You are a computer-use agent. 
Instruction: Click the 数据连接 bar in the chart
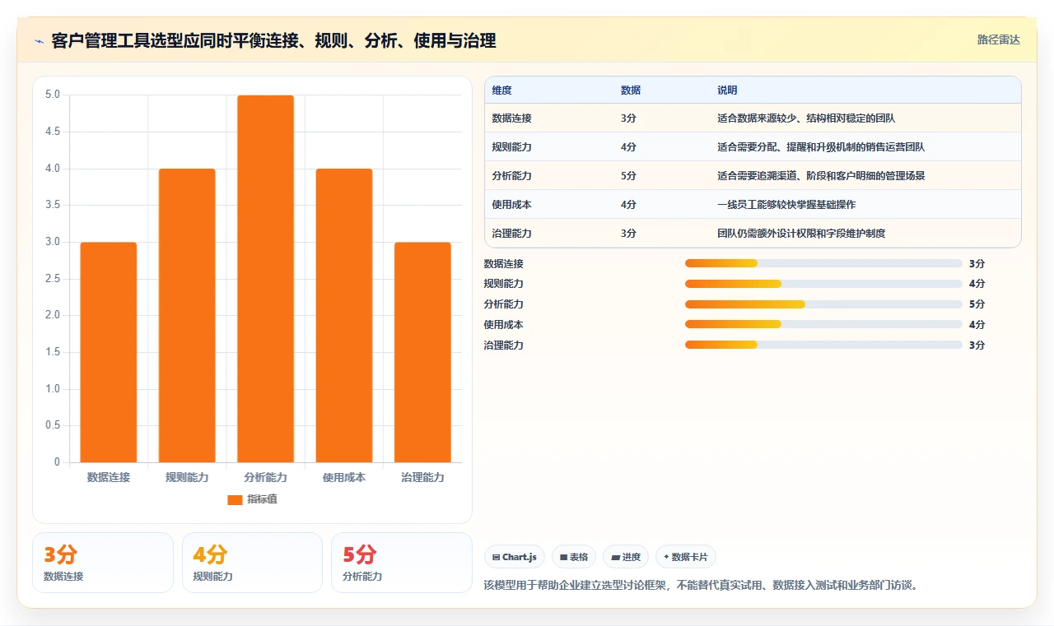[x=109, y=352]
